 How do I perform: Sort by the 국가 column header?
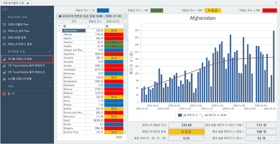[74, 21]
